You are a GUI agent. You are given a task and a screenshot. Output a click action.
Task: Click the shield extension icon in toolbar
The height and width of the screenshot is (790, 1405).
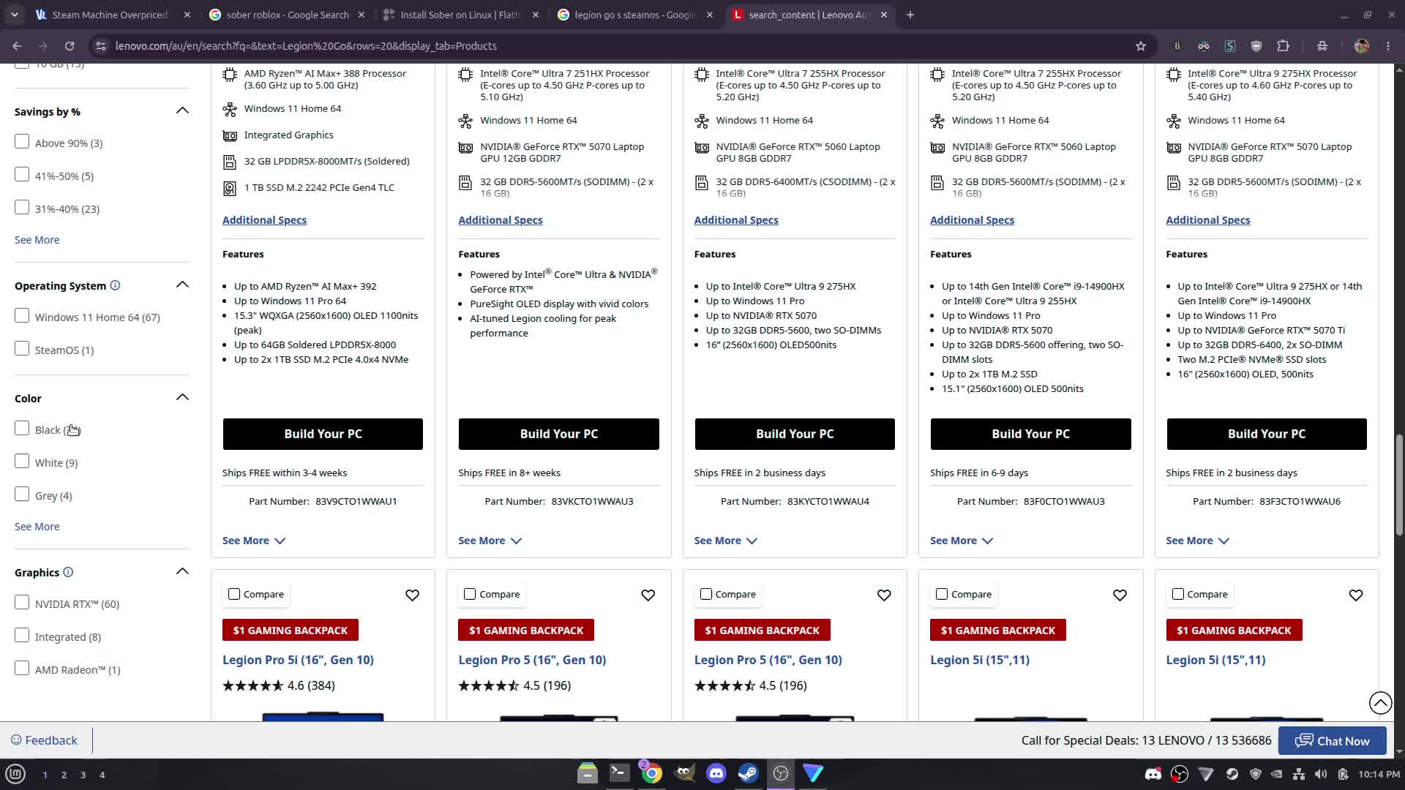pos(1256,46)
